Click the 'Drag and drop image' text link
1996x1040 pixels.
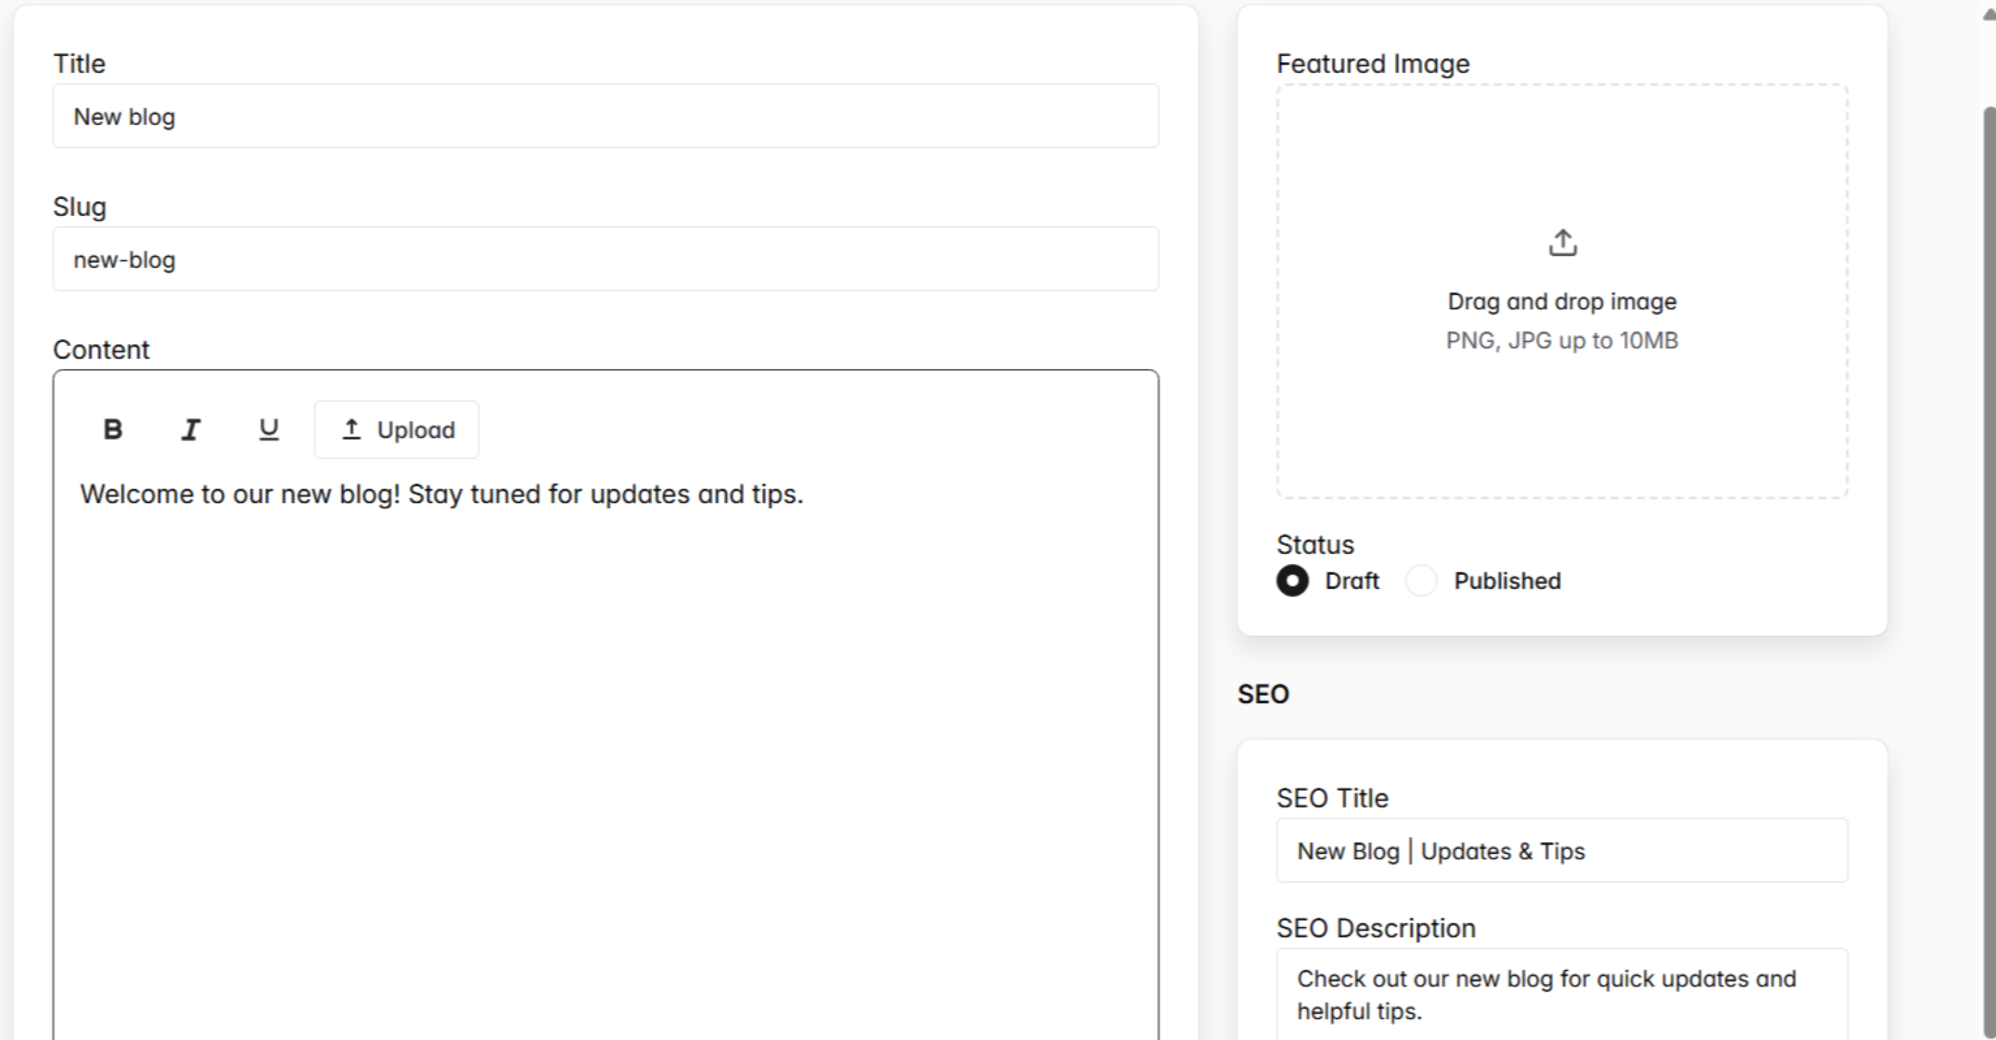tap(1562, 301)
